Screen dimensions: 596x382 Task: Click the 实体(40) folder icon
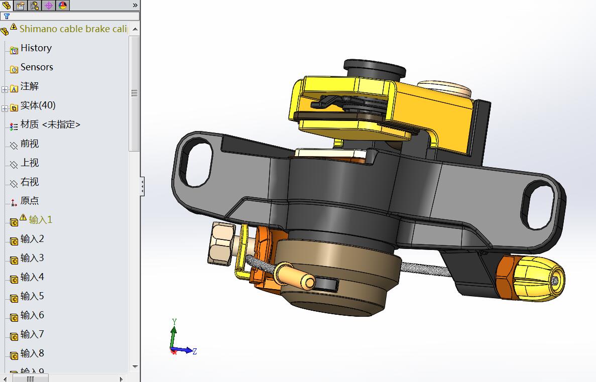pos(14,107)
